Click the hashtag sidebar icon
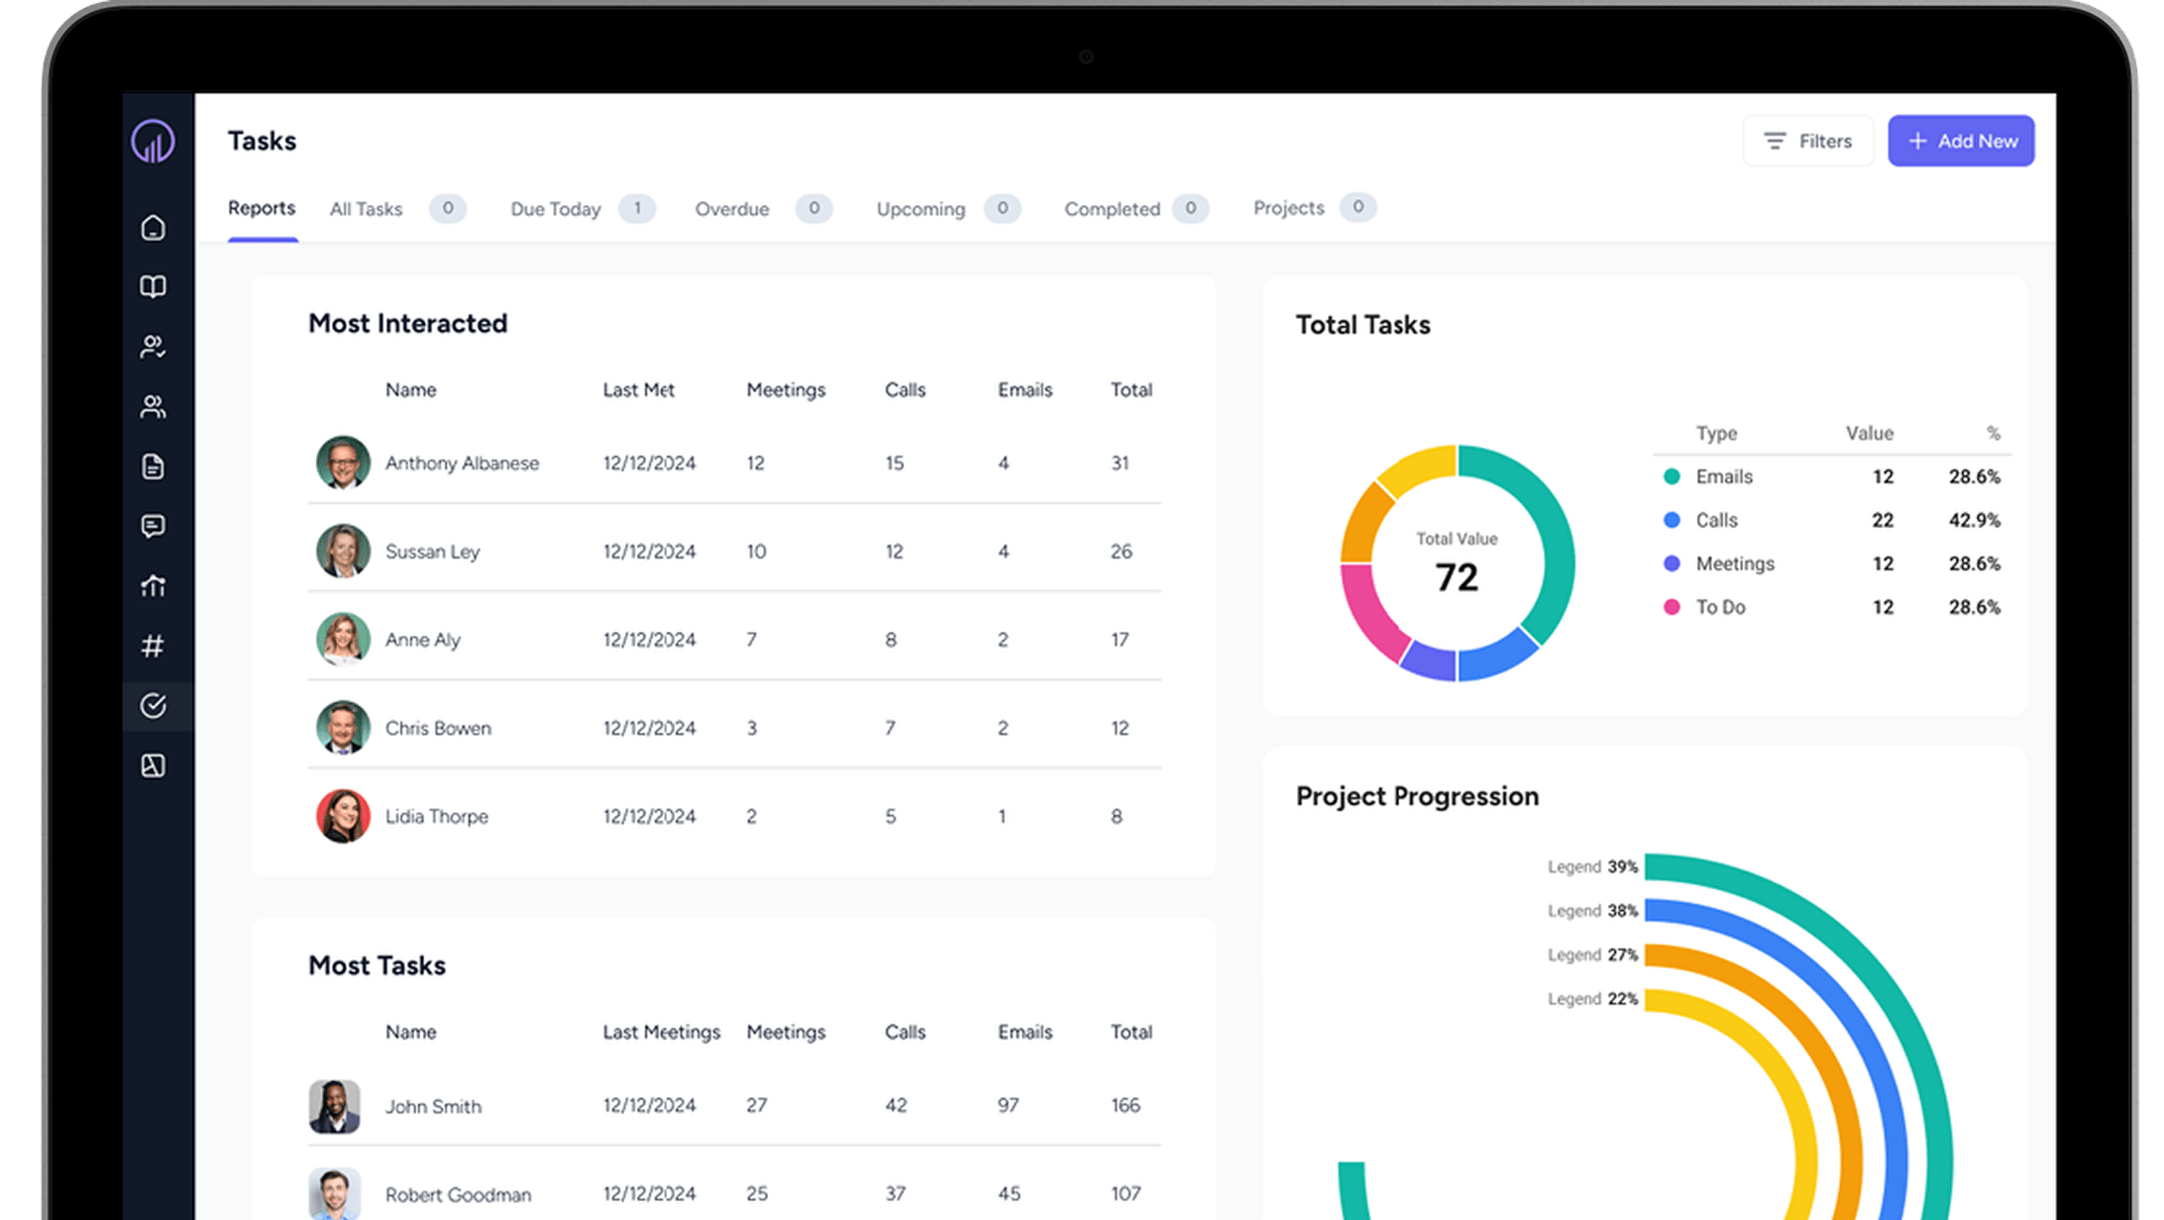2164x1220 pixels. 153,647
